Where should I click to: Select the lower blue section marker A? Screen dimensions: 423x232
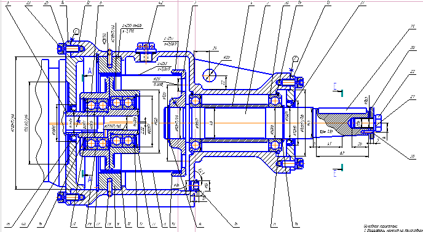pos(90,179)
